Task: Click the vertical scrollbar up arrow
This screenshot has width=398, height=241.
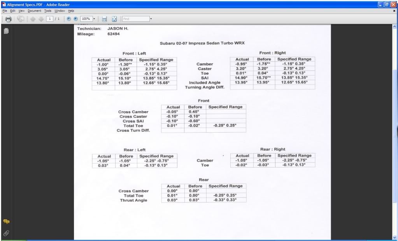Action: click(394, 26)
